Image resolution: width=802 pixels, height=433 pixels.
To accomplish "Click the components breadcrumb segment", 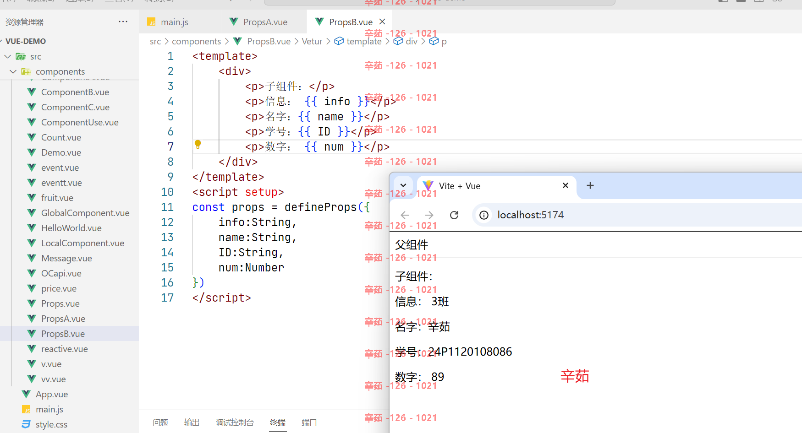I will 196,41.
